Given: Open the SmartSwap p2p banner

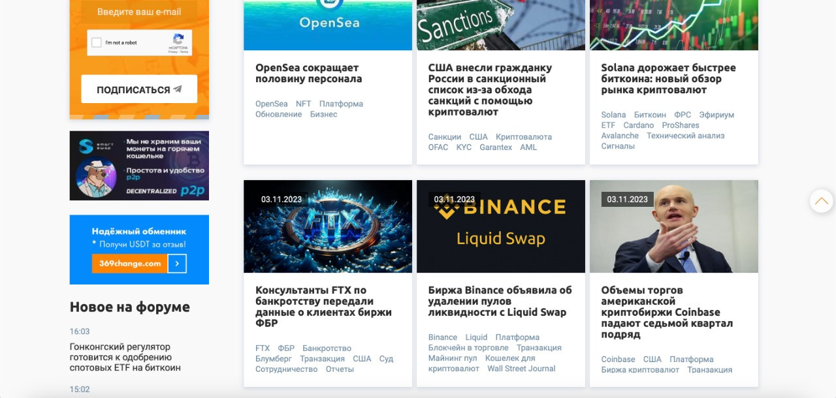Looking at the screenshot, I should point(139,166).
